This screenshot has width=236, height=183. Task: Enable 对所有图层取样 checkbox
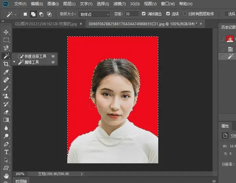[185, 14]
